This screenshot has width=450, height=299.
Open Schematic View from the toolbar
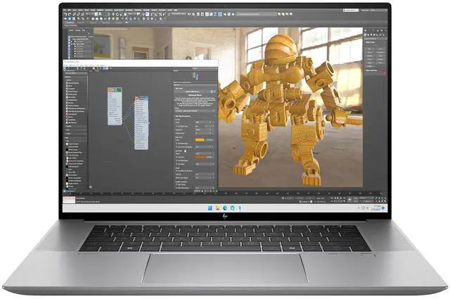[215, 14]
